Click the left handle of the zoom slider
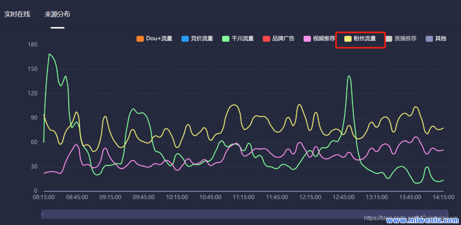Image resolution: width=461 pixels, height=225 pixels. [42, 214]
